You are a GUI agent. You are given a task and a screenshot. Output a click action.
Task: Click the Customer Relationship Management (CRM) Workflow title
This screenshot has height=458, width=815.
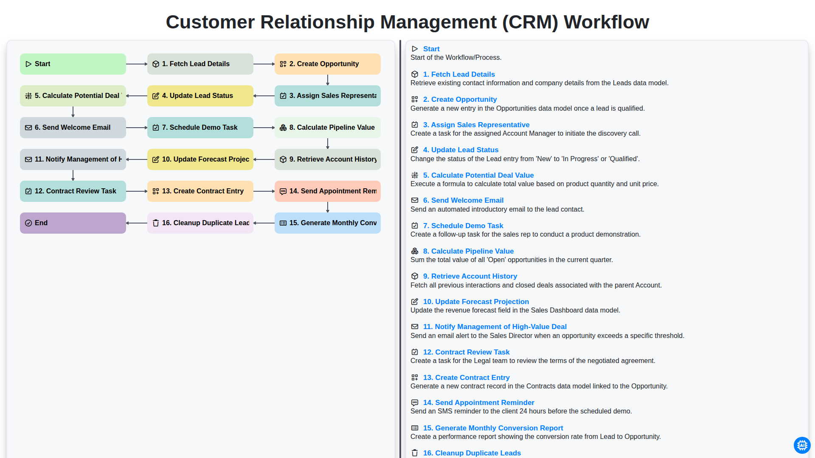click(407, 22)
